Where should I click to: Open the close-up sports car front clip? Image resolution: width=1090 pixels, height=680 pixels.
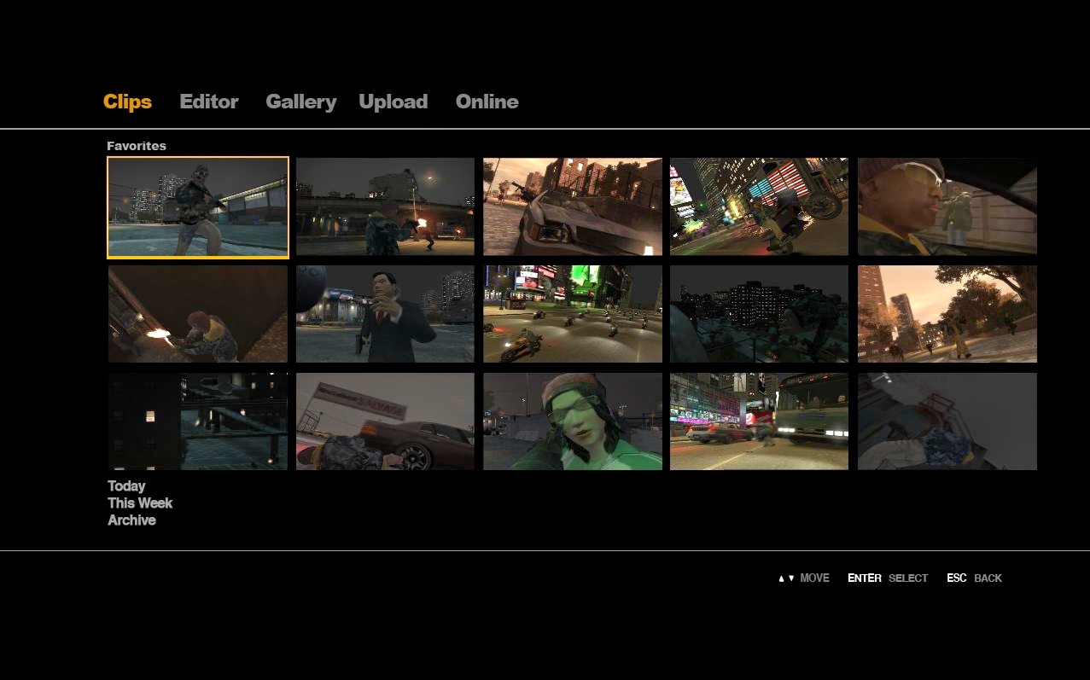coord(572,206)
